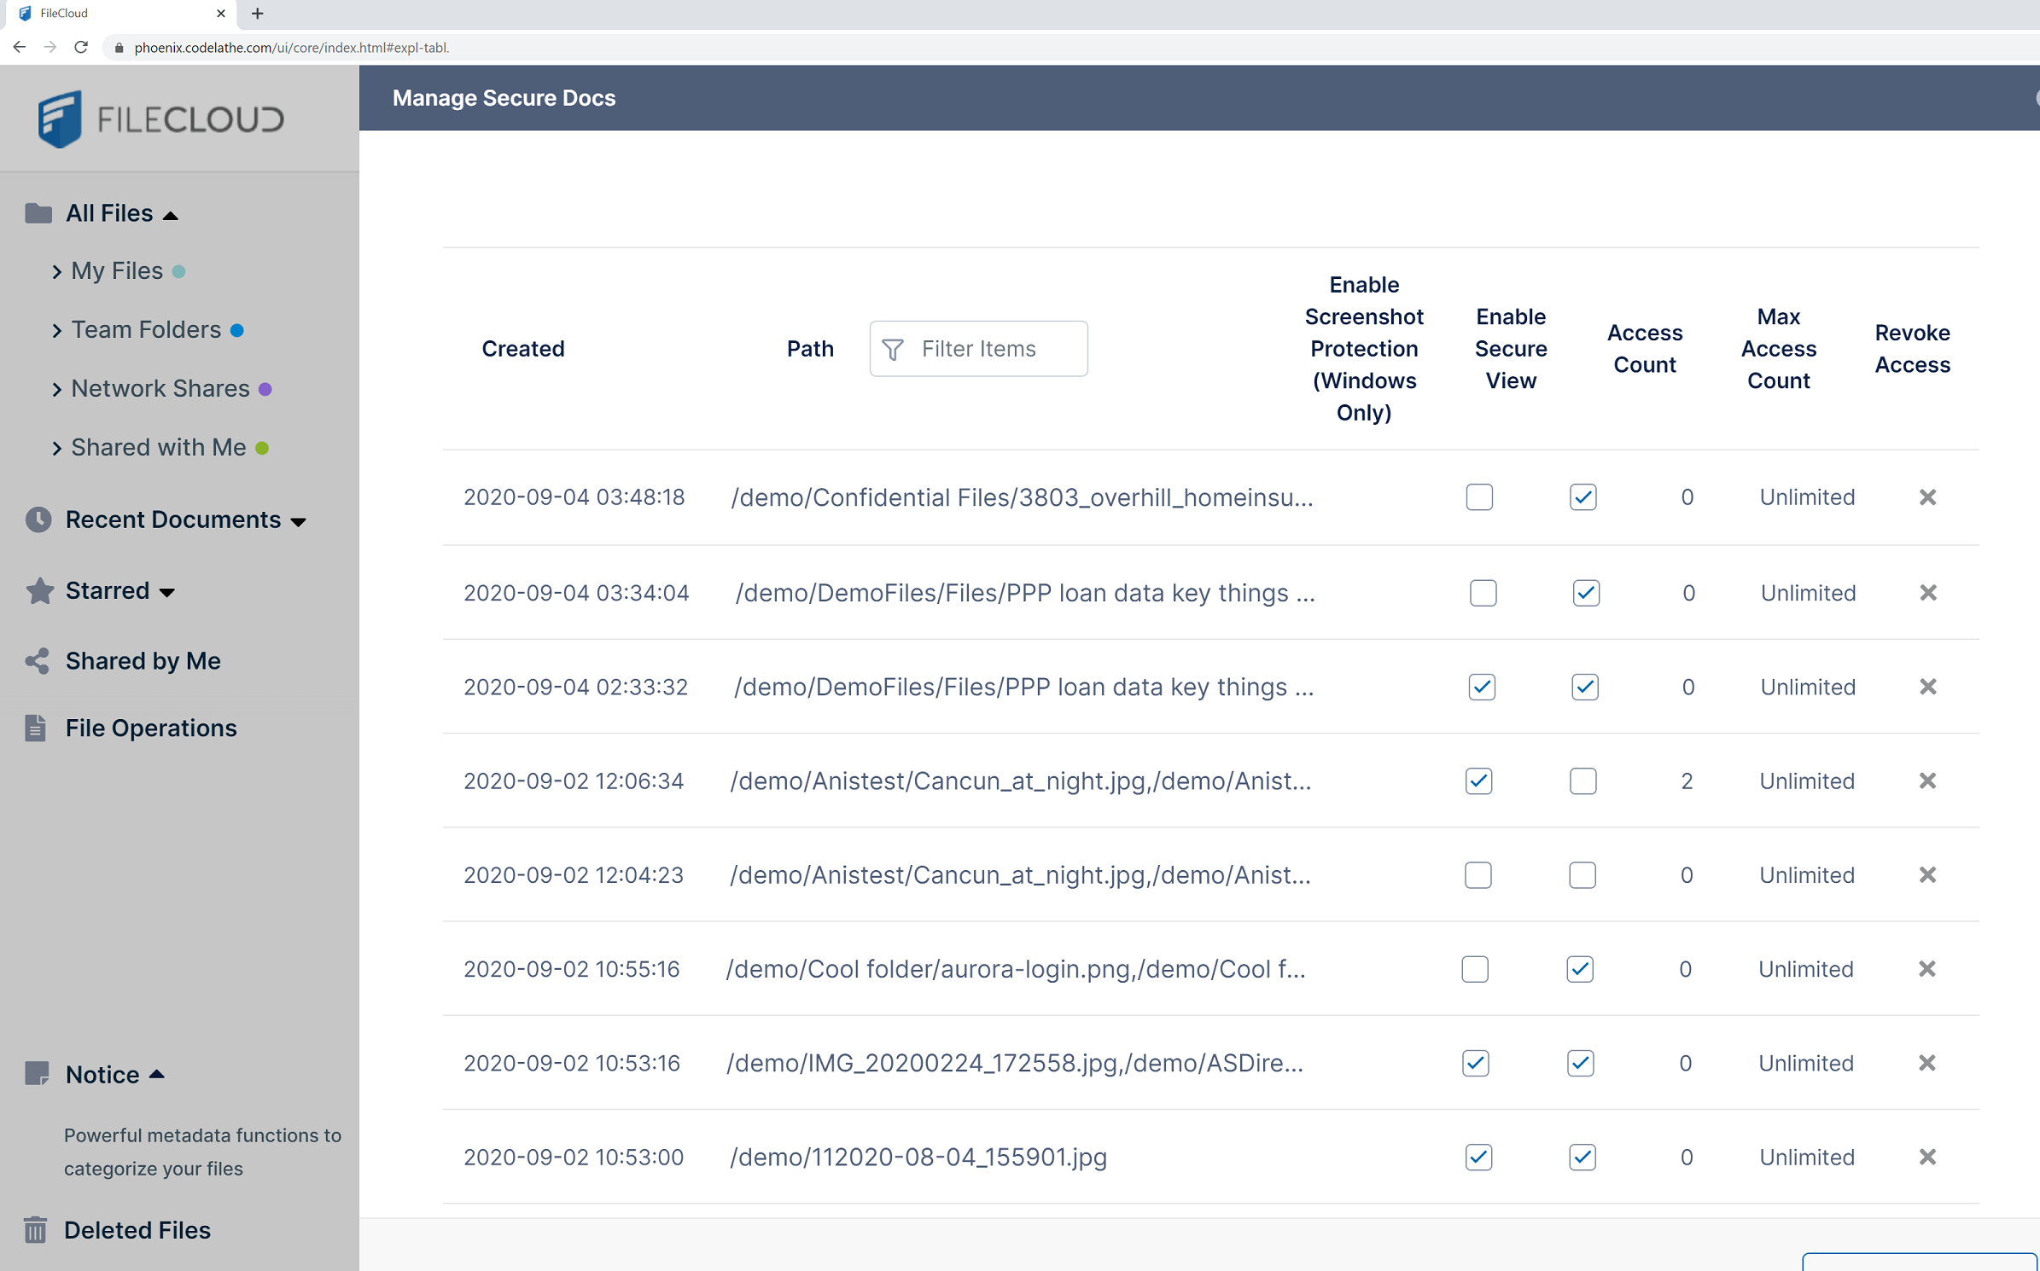Expand the My Files tree
2040x1271 pixels.
(57, 272)
